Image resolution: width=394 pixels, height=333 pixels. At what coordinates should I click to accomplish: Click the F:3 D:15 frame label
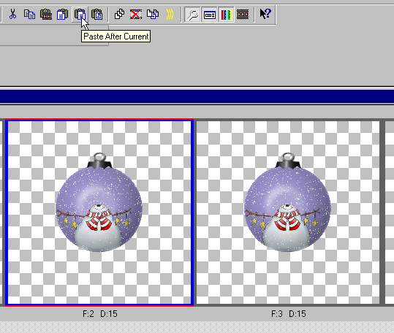(x=289, y=314)
